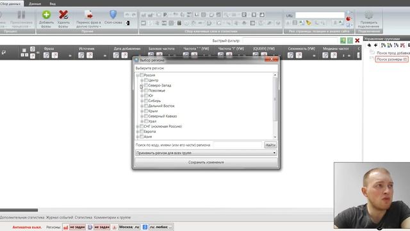410x231 pixels.
Task: Expand the Дальний Восток tree node
Action: [x=142, y=106]
